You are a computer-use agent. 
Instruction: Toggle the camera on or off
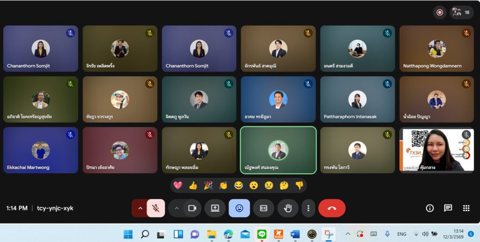tap(192, 208)
